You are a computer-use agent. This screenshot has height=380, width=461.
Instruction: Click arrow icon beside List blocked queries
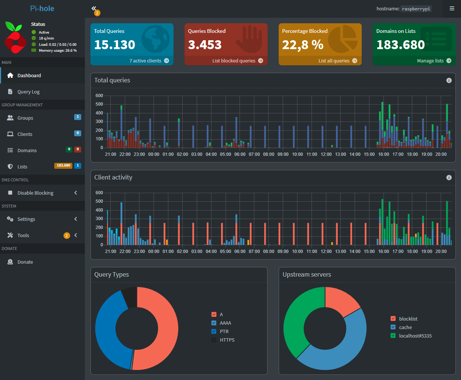[x=261, y=61]
